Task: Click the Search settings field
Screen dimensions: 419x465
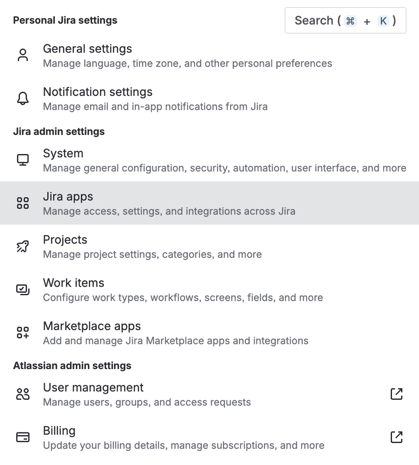Action: 345,20
